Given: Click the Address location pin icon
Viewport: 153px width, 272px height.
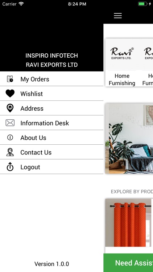Looking at the screenshot, I should tap(10, 108).
